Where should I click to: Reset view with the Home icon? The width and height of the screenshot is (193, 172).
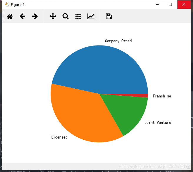tap(10, 16)
